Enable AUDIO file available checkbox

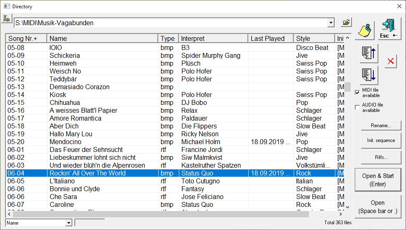[x=357, y=107]
